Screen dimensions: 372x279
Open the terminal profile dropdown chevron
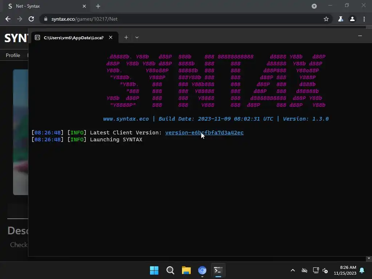[137, 37]
